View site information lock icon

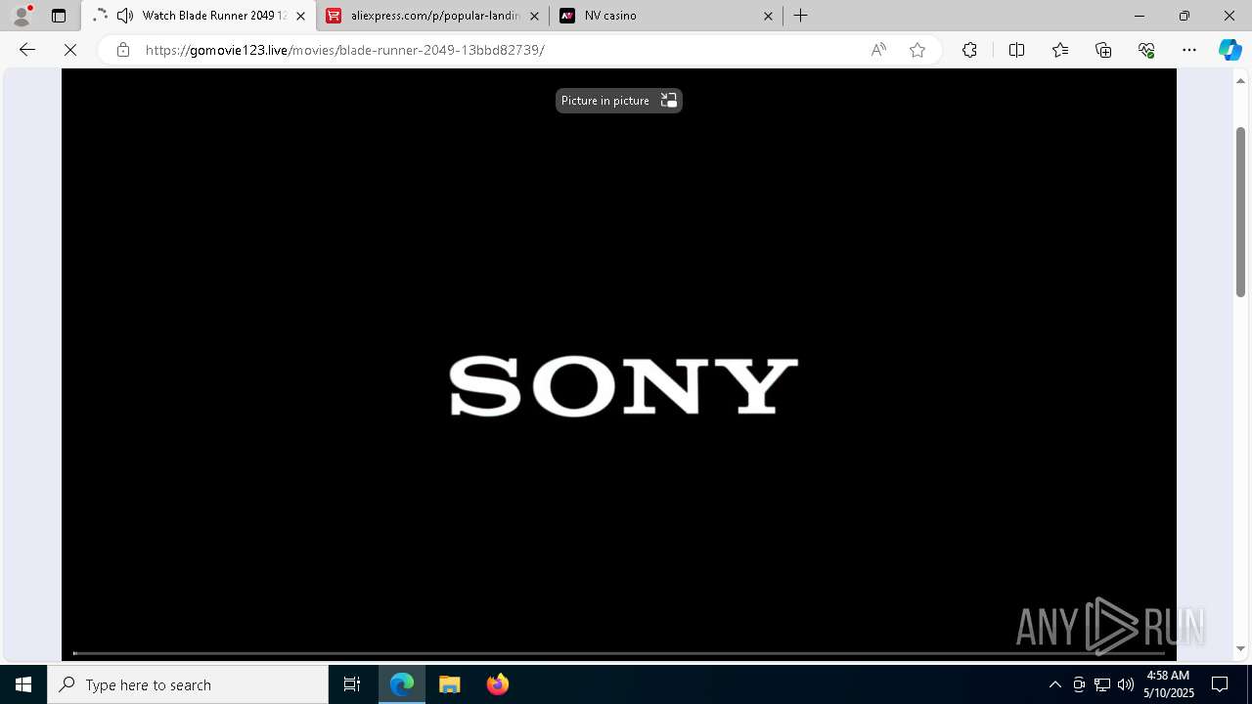pos(123,50)
